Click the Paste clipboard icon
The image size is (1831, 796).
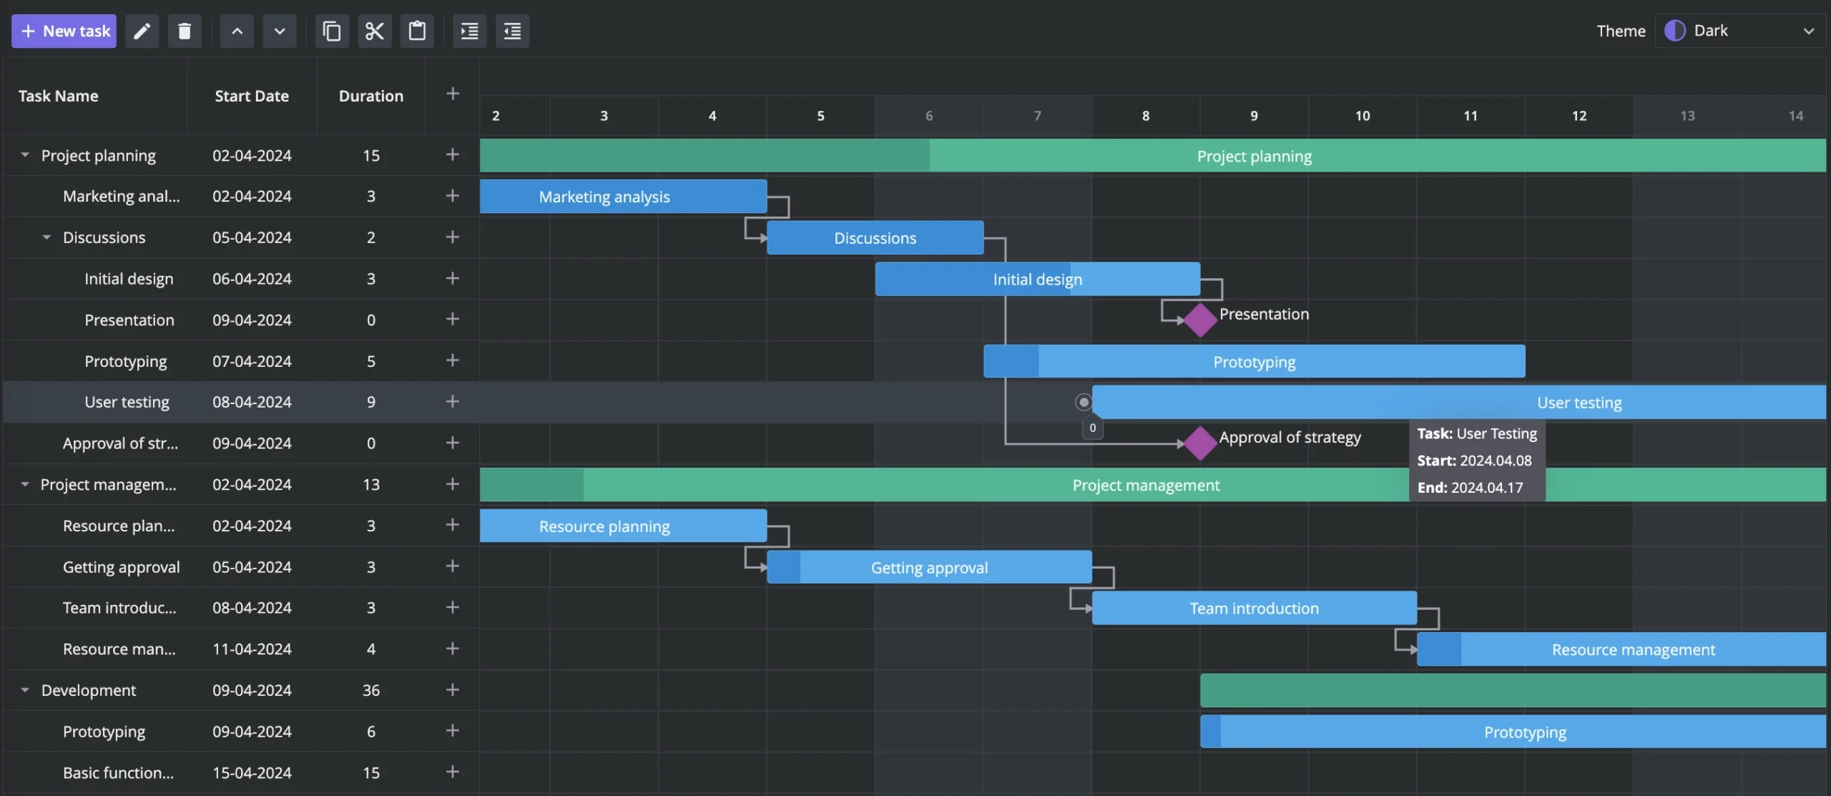(417, 31)
